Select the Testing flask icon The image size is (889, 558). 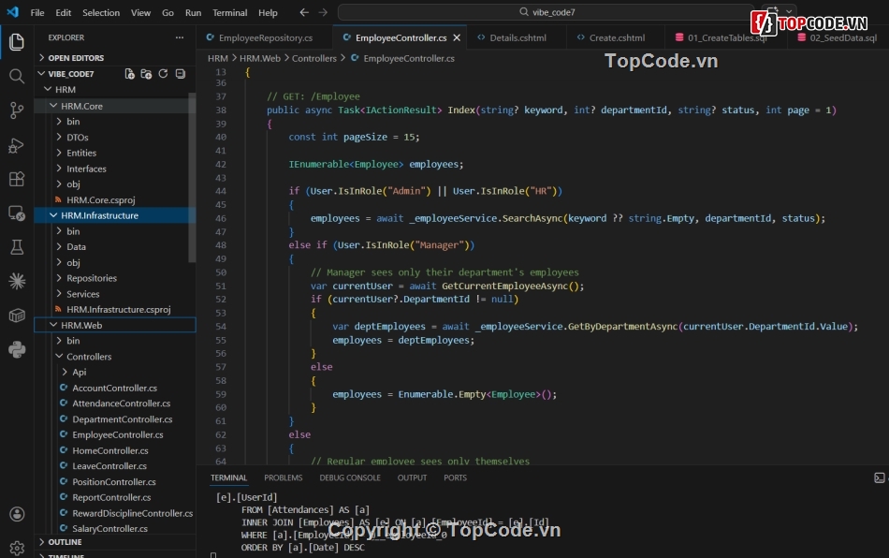16,245
